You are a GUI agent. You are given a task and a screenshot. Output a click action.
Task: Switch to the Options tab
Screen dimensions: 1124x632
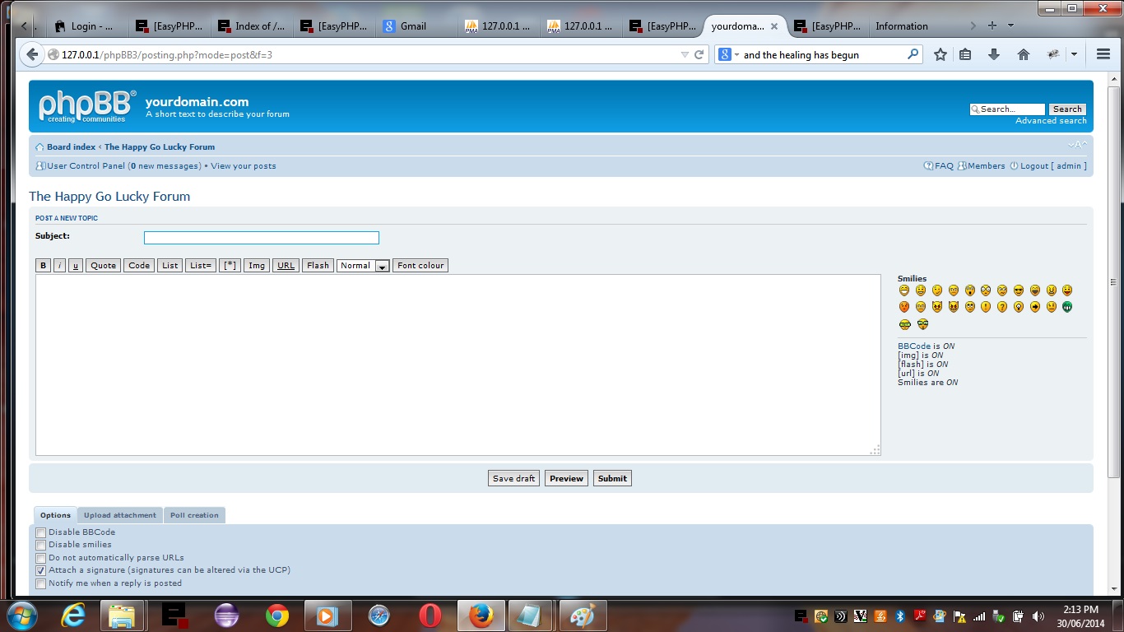(x=55, y=515)
